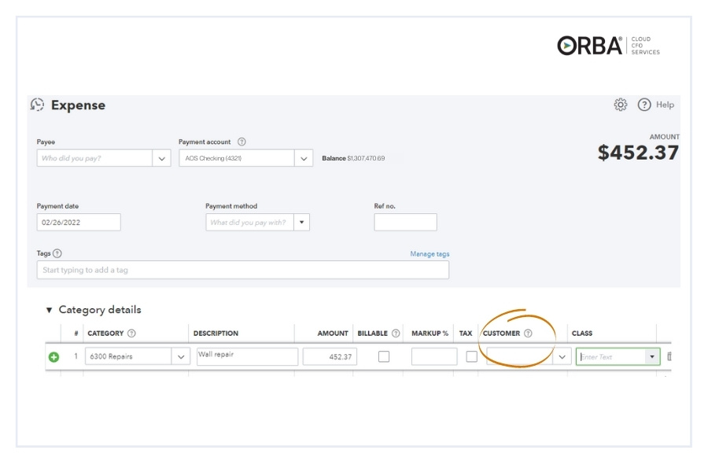
Task: Open the Payee dropdown
Action: pos(161,158)
